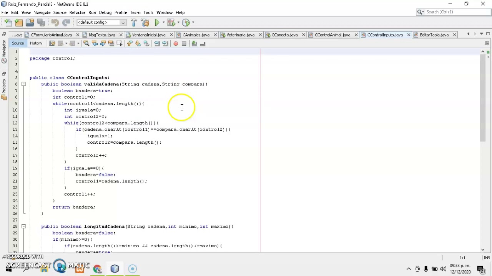Undo the last edit via toolbar arrow
This screenshot has height=276, width=492.
pyautogui.click(x=55, y=23)
